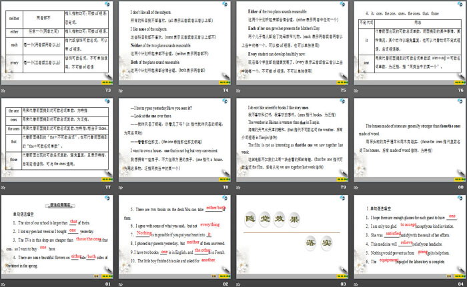The width and height of the screenshot is (467, 287).
Task: Click the slide number label 75
Action: tap(343, 90)
